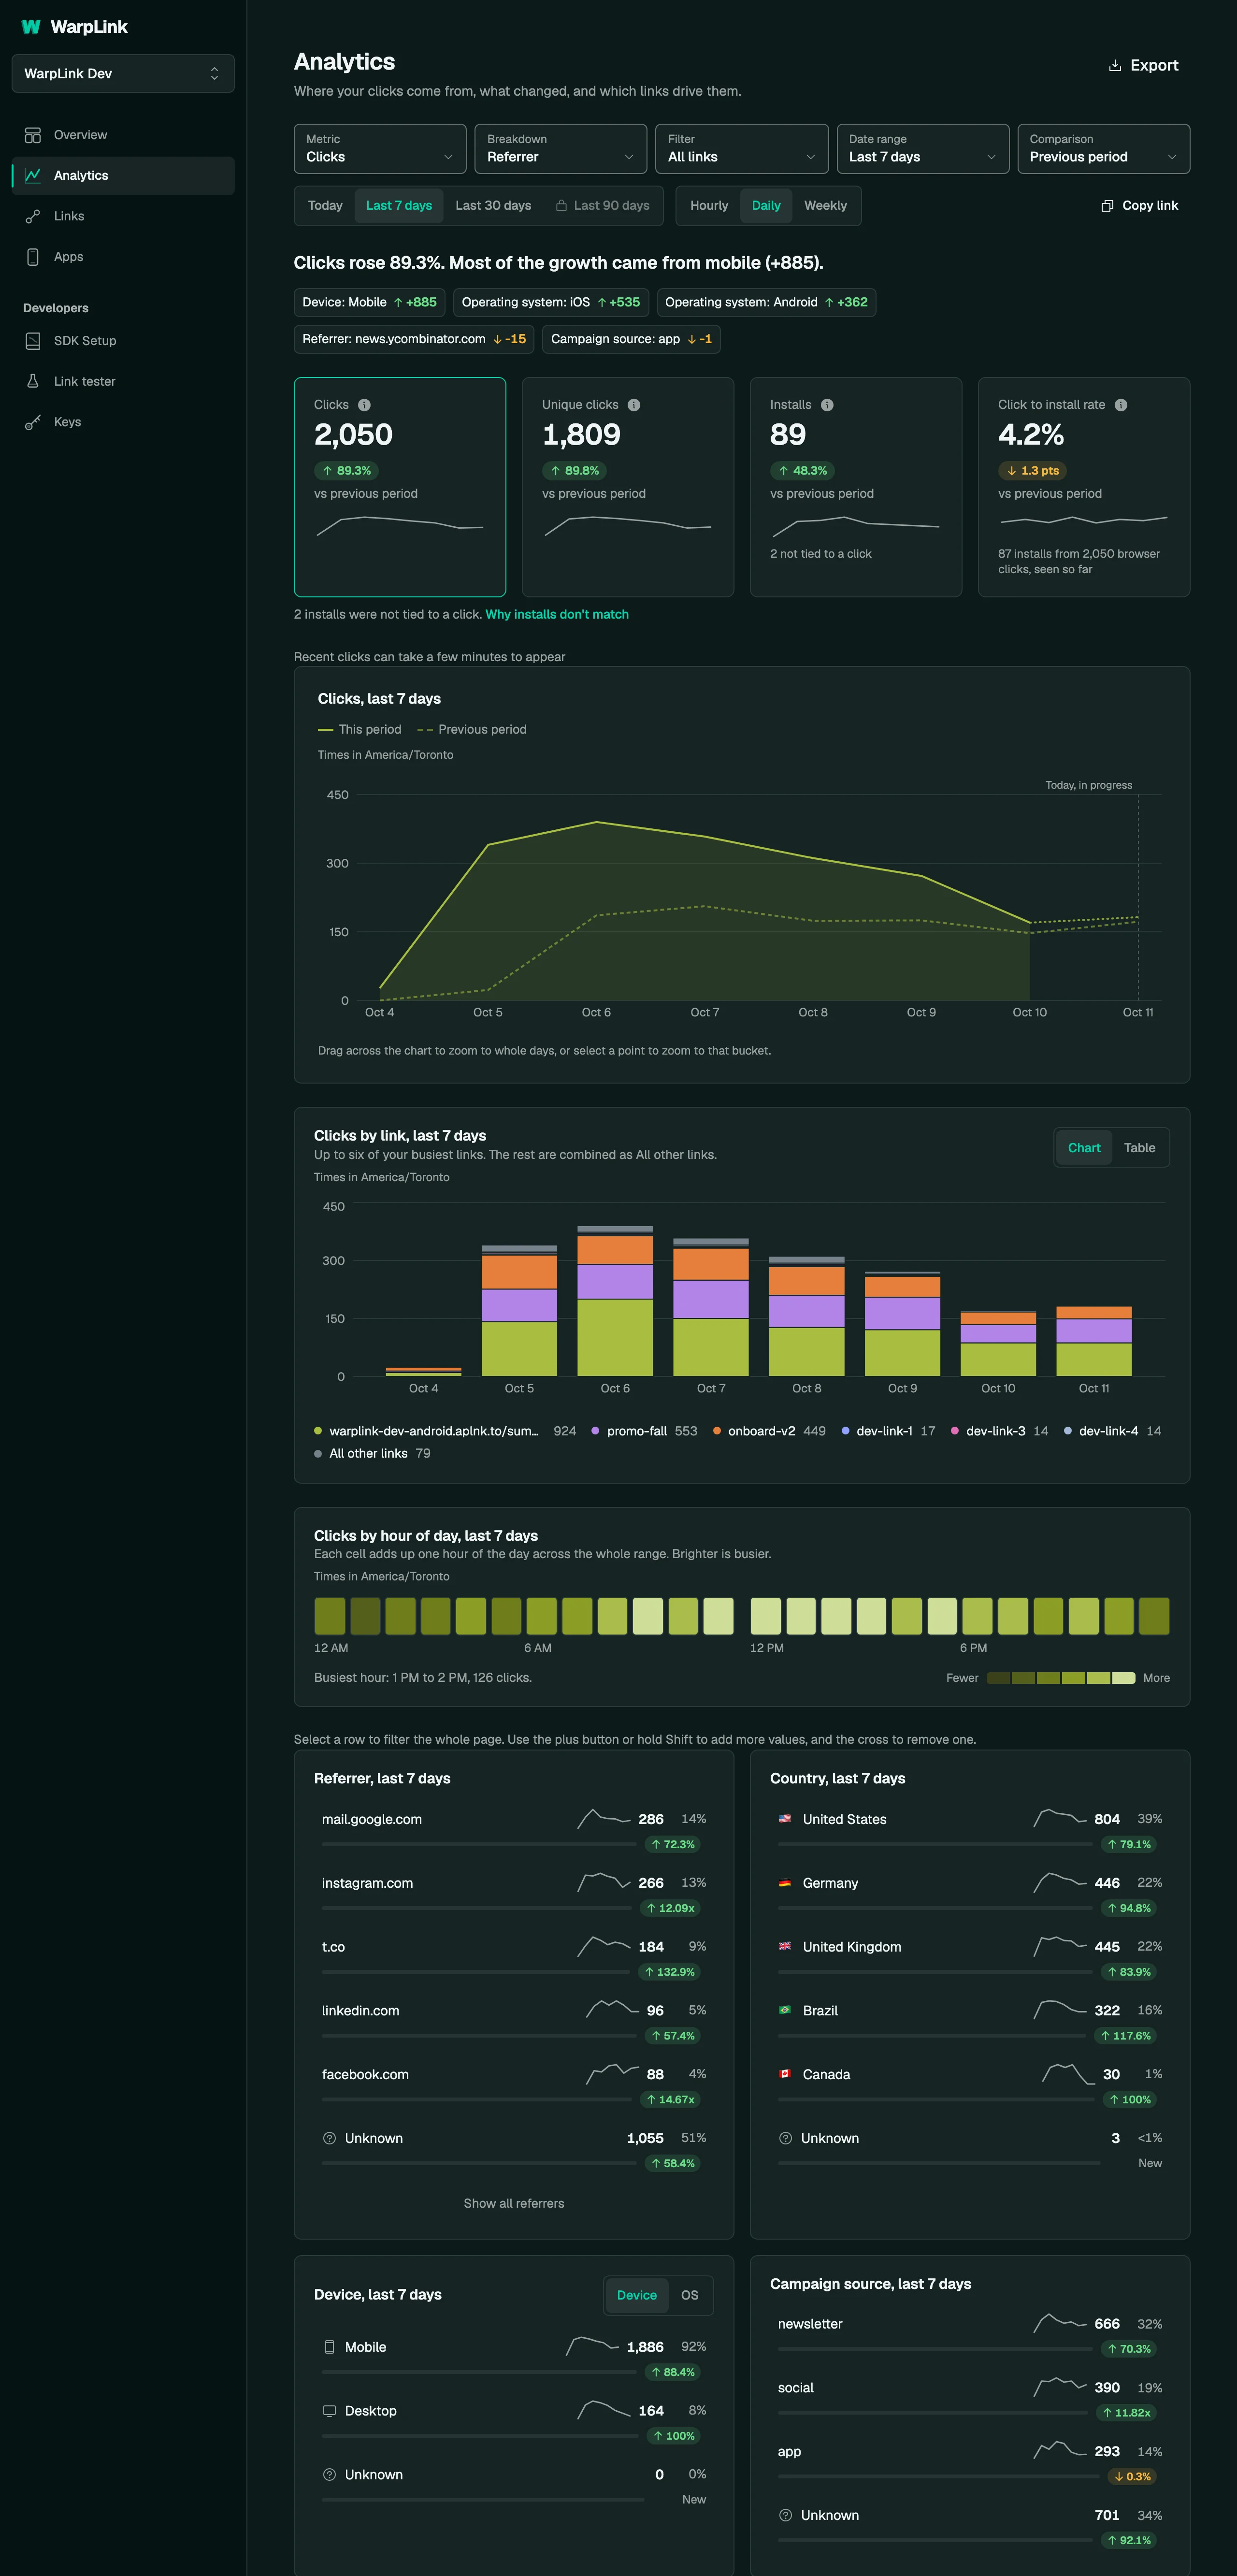The image size is (1237, 2576).
Task: Click the Device: Mobile +885 chip
Action: [370, 302]
